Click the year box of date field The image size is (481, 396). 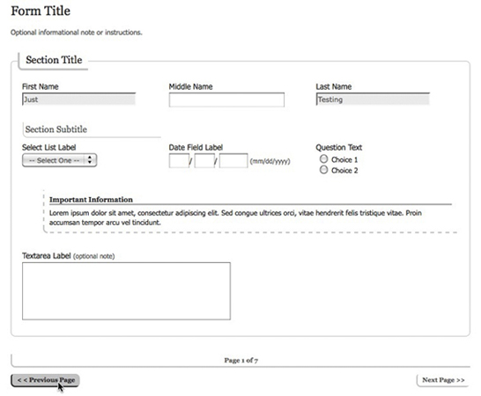pos(233,161)
